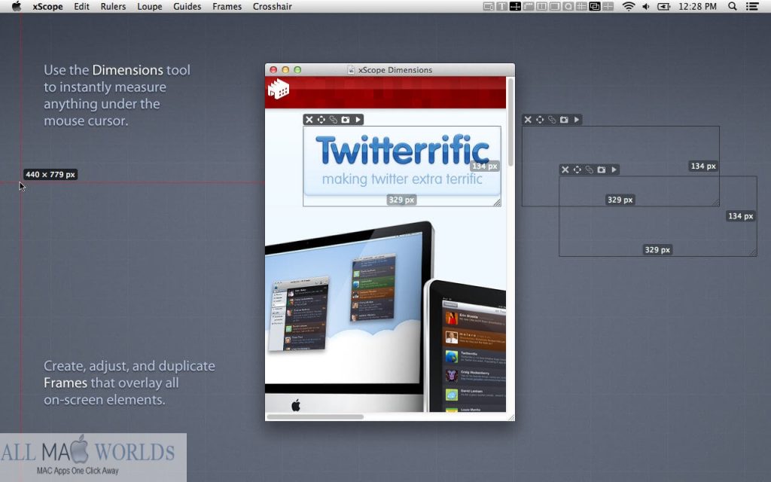Click the clock showing 12:28 PM
Viewport: 771px width, 482px height.
[697, 6]
